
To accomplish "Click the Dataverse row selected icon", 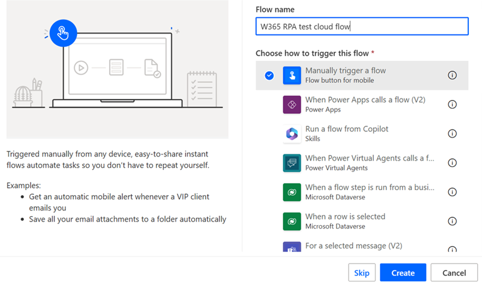I will (292, 221).
